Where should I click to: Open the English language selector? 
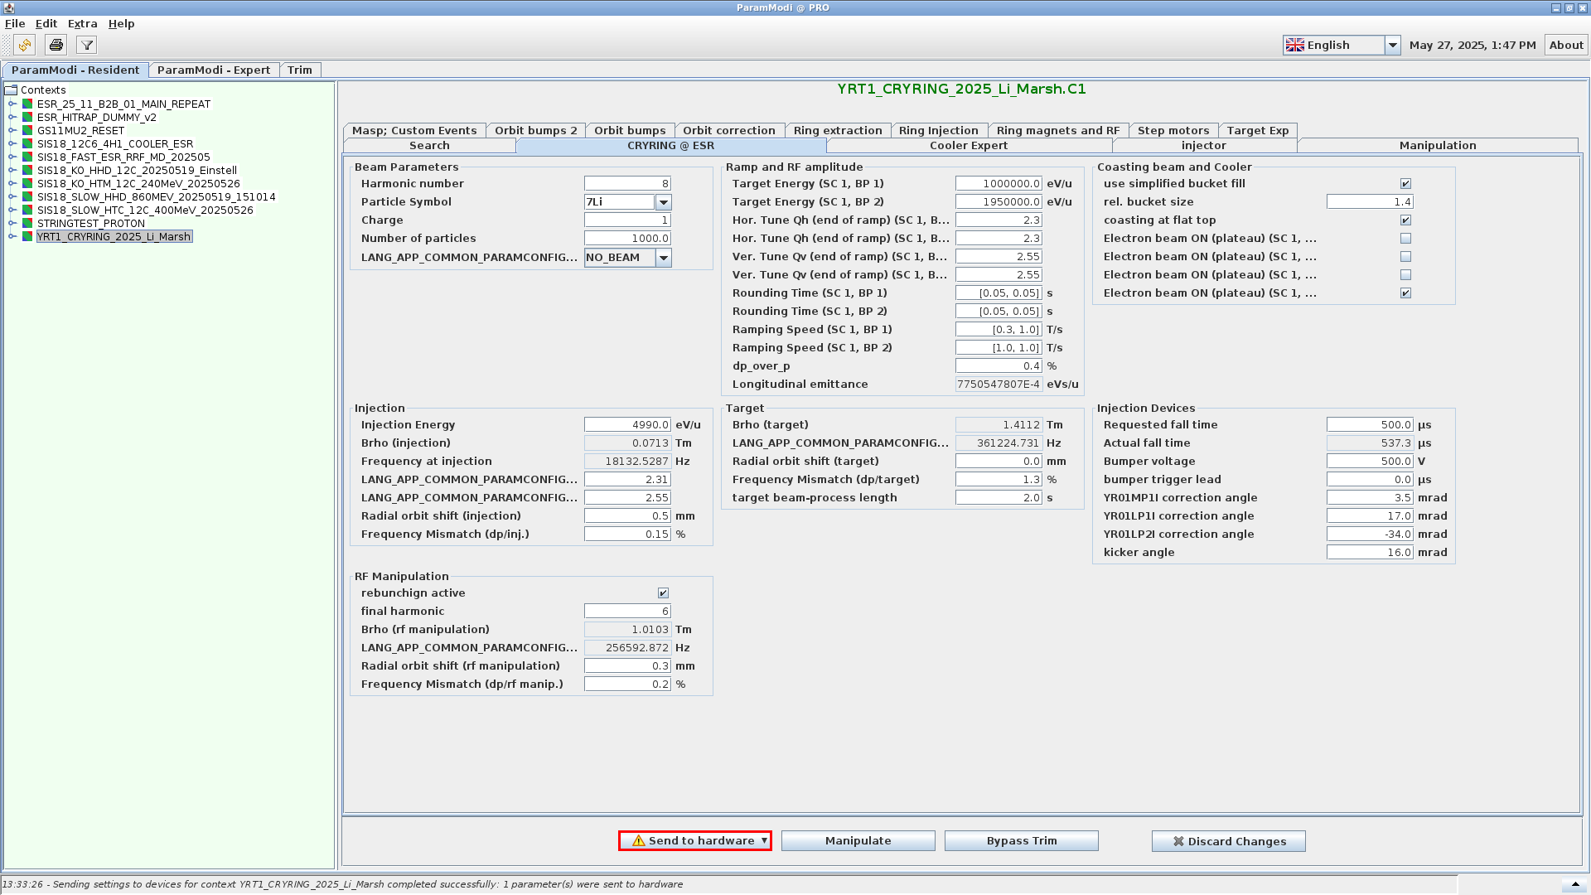tap(1392, 45)
